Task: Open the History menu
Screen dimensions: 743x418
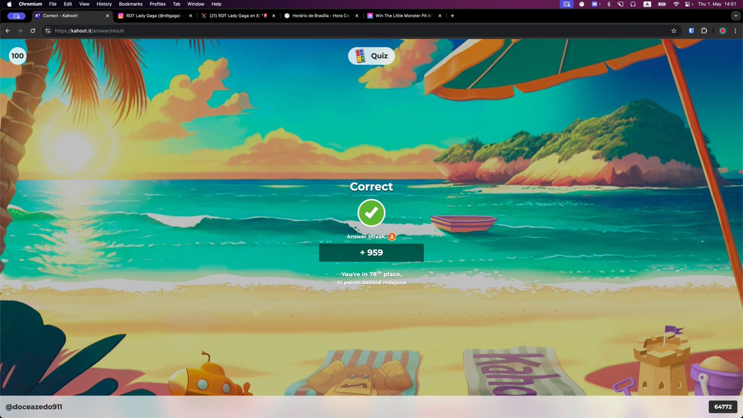Action: [104, 4]
